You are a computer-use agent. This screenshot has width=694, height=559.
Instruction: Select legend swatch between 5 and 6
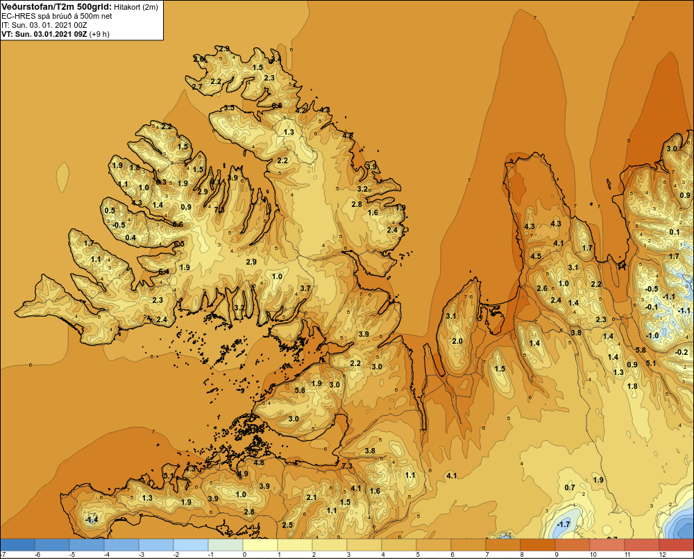(434, 545)
